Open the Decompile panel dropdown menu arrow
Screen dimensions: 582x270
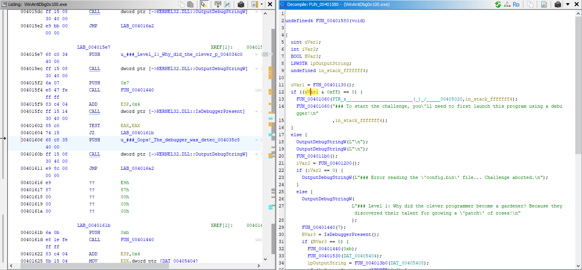pos(567,4)
